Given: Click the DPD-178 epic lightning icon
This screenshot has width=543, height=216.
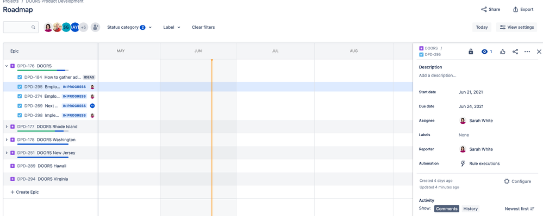Looking at the screenshot, I should click(13, 139).
